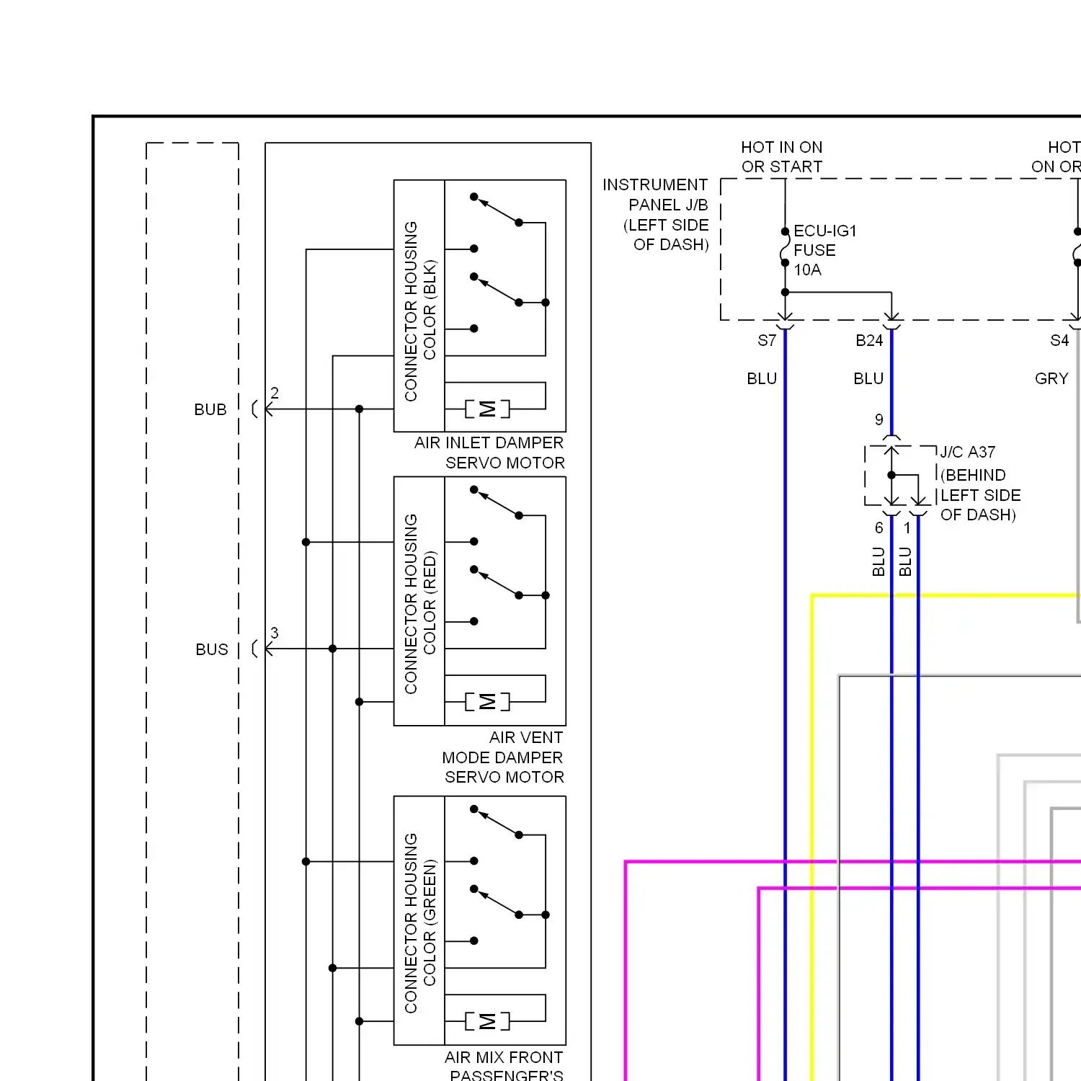1081x1081 pixels.
Task: Click pin 2 next to BUB
Action: 275,393
